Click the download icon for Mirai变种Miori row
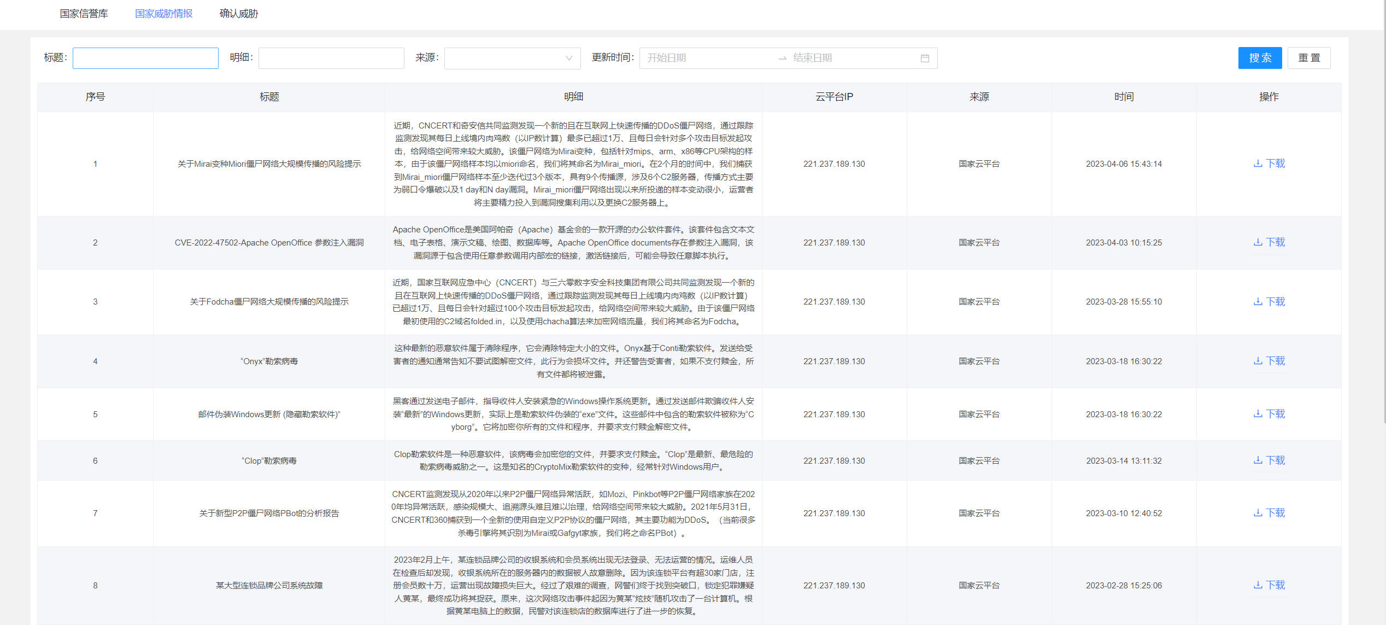1386x625 pixels. click(1269, 163)
